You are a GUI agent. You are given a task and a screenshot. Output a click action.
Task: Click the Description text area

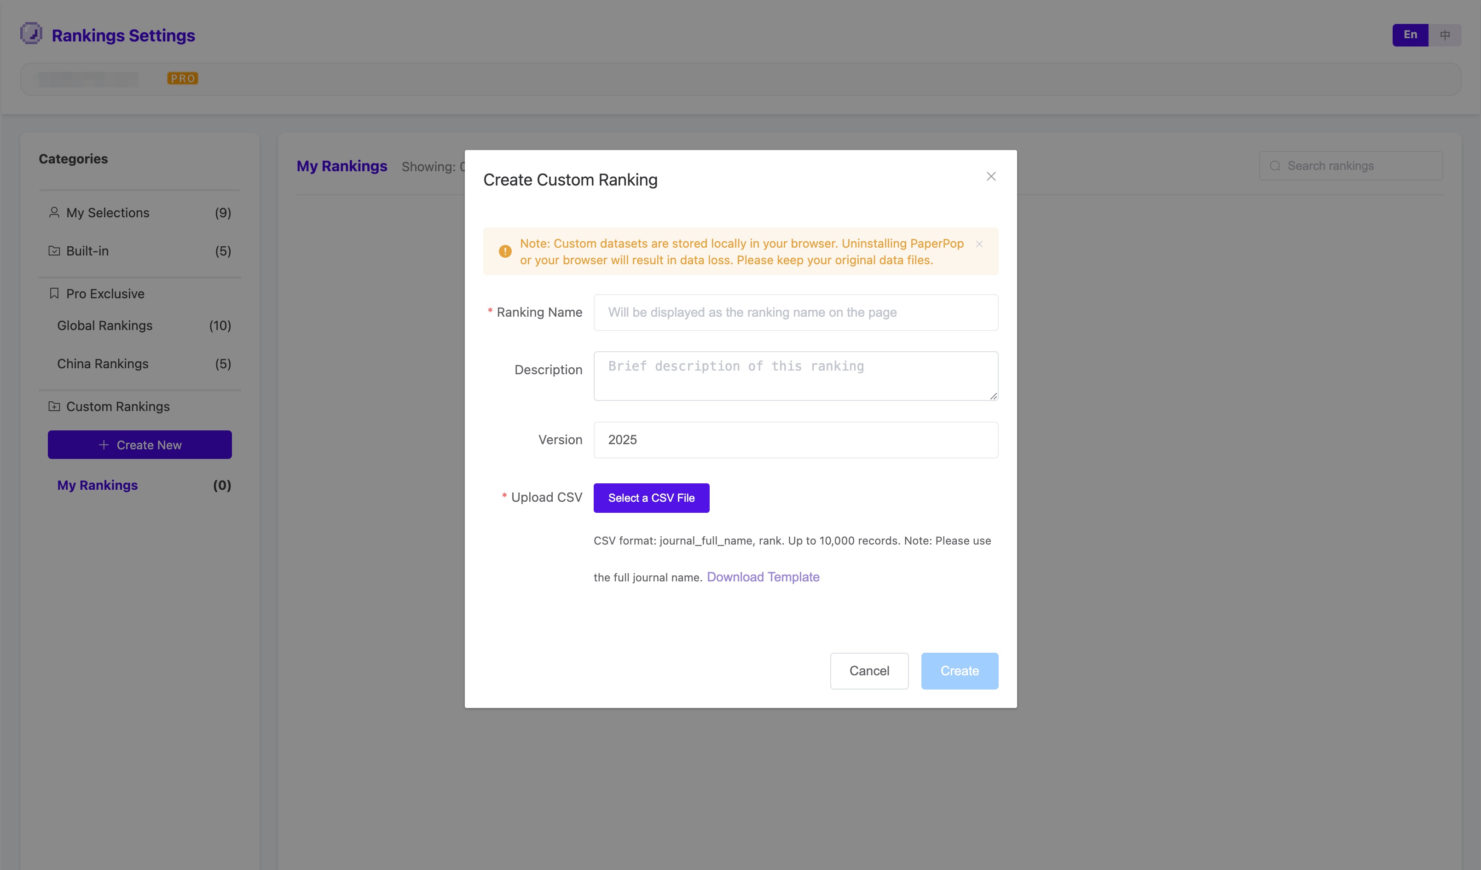[795, 376]
